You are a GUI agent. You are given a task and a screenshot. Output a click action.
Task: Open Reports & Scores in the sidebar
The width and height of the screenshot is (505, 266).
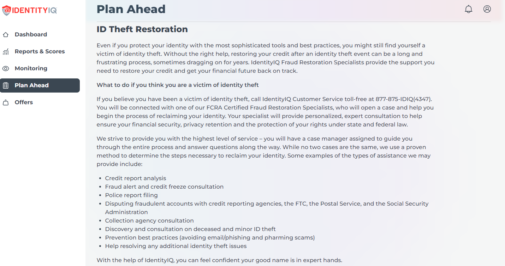[40, 51]
